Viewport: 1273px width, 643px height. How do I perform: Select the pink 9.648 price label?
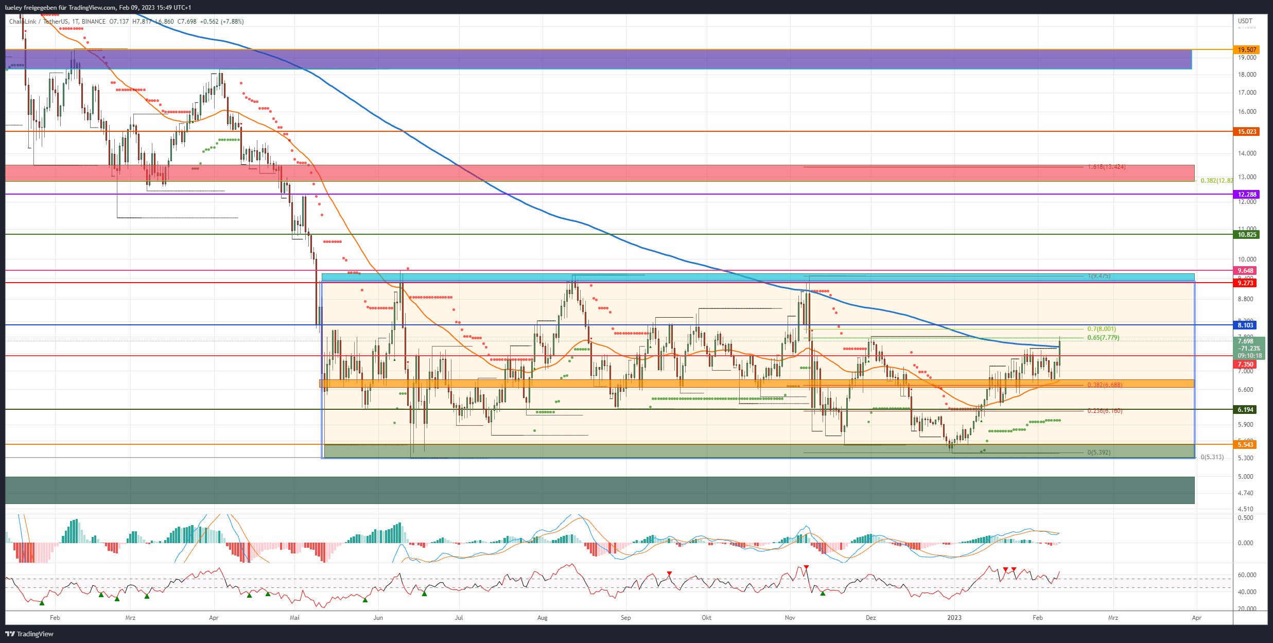click(1246, 271)
